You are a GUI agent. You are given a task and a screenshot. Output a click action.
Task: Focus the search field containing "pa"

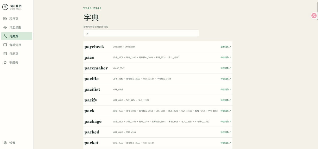[x=141, y=33]
